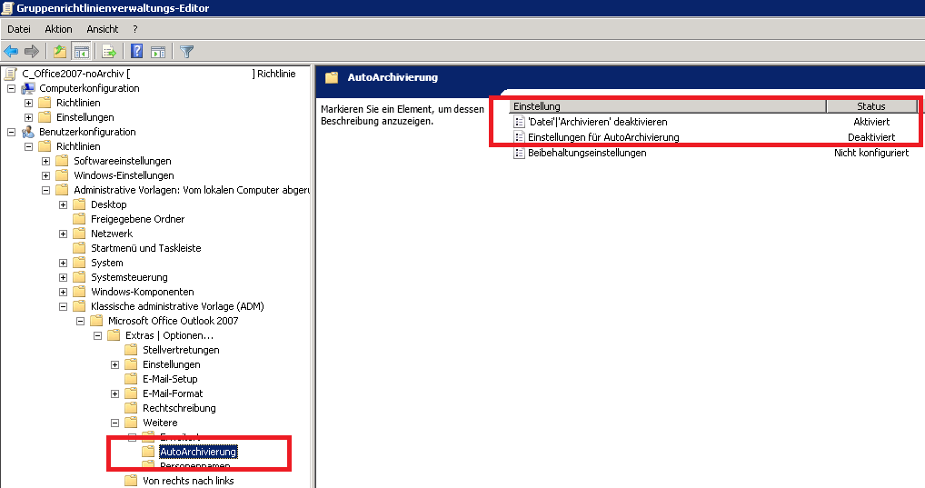Open the Aktion menu
Screen dimensions: 925x488
58,29
